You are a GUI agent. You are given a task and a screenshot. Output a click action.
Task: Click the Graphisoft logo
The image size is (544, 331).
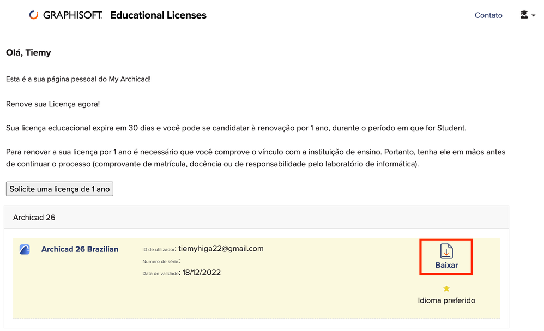click(66, 15)
